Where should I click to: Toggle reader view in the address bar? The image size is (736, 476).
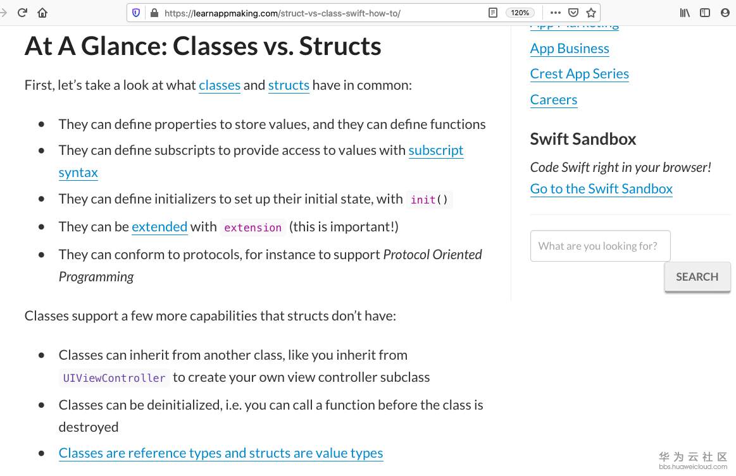493,13
